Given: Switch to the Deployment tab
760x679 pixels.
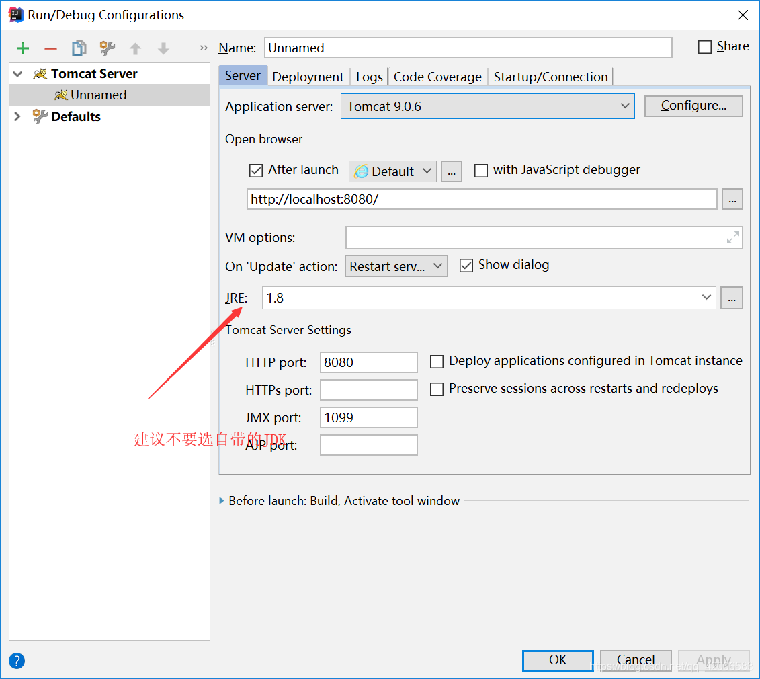Looking at the screenshot, I should tap(308, 77).
